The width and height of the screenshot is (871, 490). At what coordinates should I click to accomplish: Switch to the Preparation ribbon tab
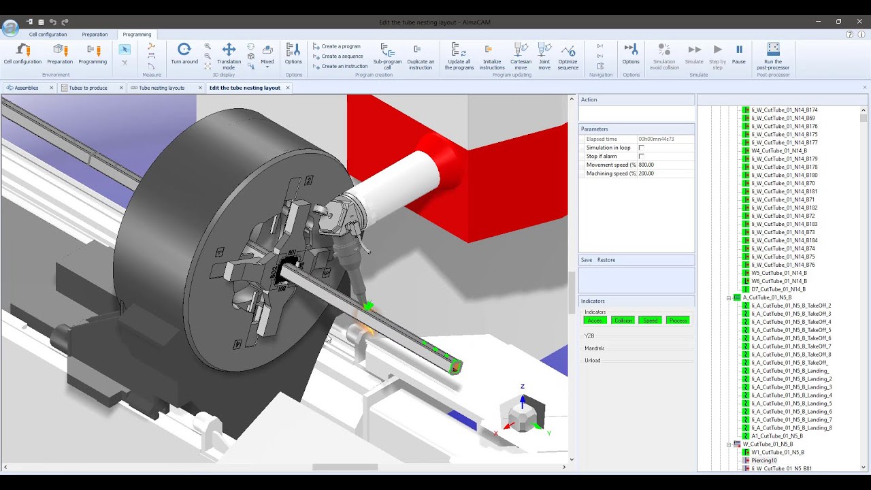point(95,34)
